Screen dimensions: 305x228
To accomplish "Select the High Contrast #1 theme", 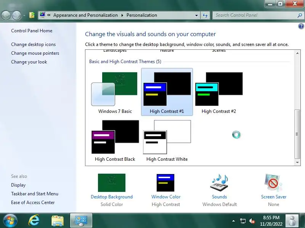I will click(x=167, y=92).
